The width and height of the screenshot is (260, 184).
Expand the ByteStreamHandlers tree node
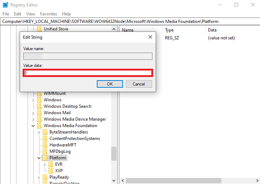pos(39,132)
